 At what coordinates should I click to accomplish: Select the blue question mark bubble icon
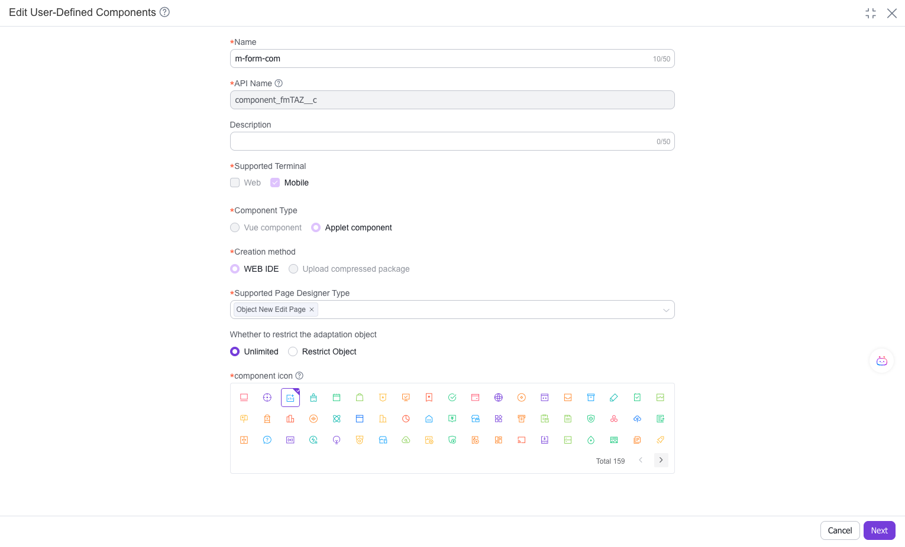[x=267, y=440]
